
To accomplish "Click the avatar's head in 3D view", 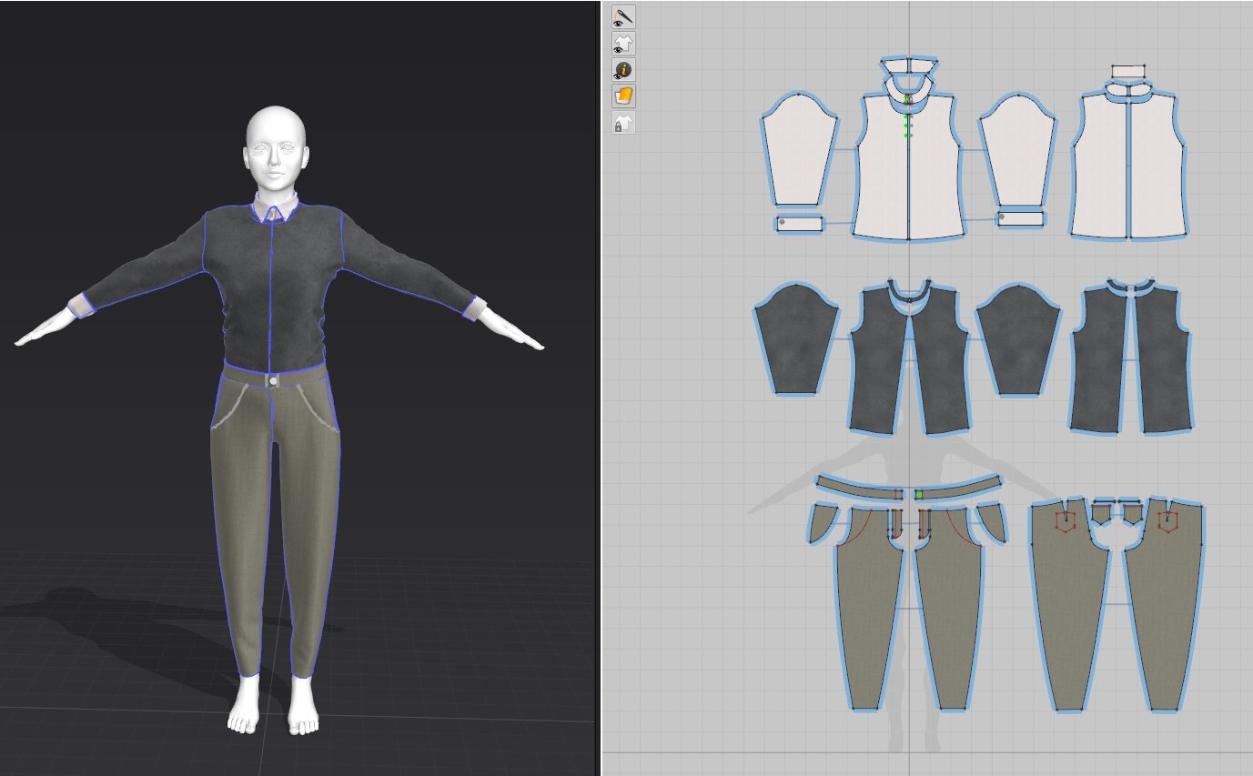I will (274, 147).
